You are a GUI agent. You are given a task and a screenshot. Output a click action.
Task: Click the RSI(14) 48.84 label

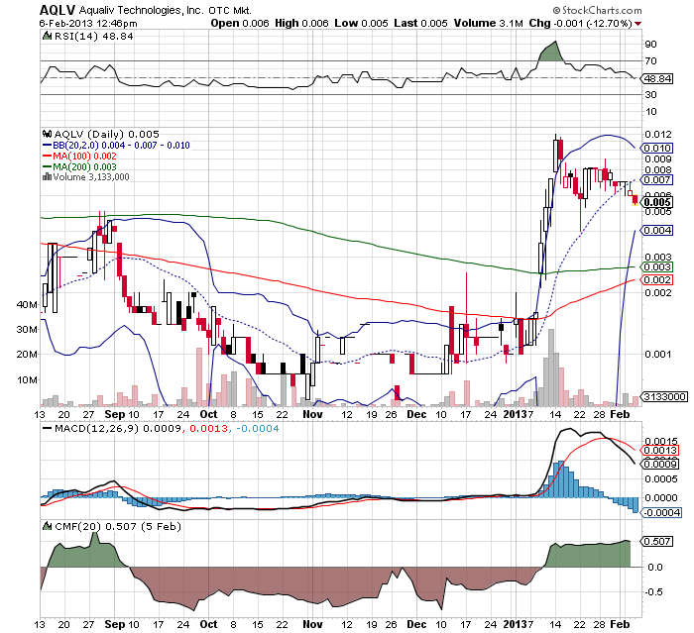tap(93, 37)
